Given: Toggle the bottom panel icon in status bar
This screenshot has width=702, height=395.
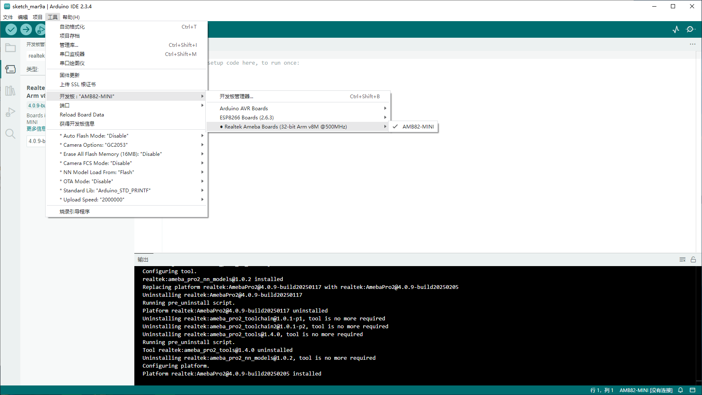Looking at the screenshot, I should point(692,390).
